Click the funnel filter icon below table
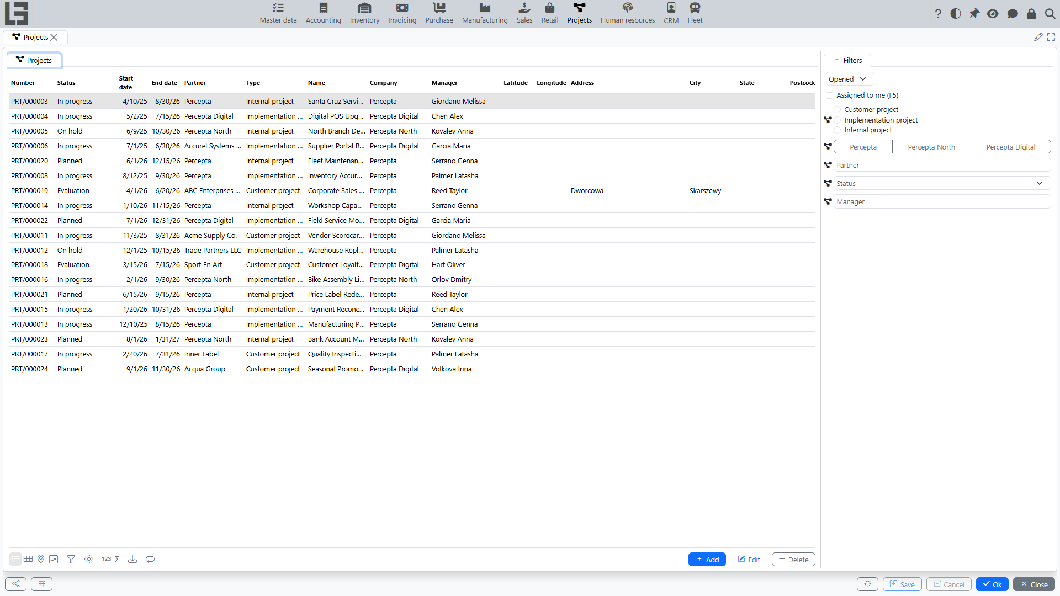1060x596 pixels. coord(71,559)
